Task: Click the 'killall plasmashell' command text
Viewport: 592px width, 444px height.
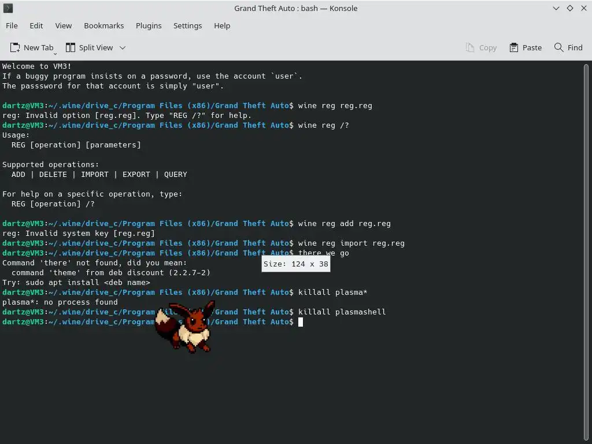Action: pyautogui.click(x=342, y=312)
